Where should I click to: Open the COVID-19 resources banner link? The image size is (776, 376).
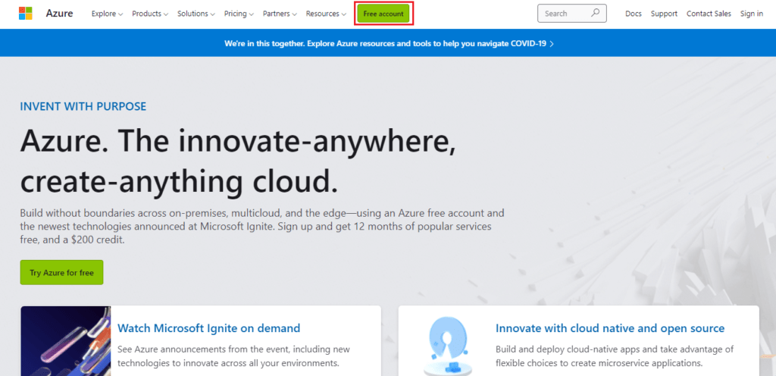[389, 43]
